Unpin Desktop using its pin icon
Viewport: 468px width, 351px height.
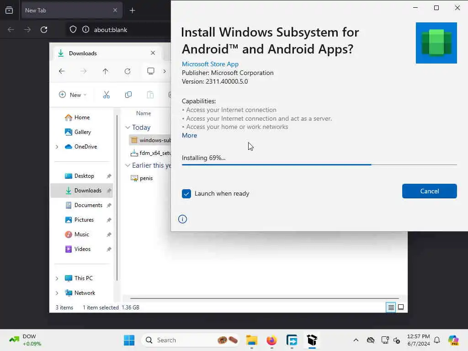pyautogui.click(x=109, y=176)
